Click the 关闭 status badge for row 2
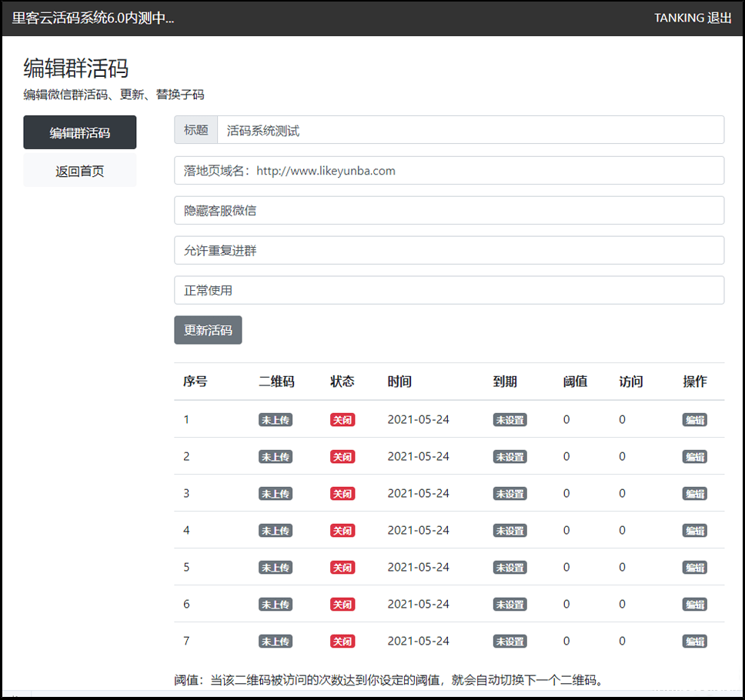 point(342,456)
